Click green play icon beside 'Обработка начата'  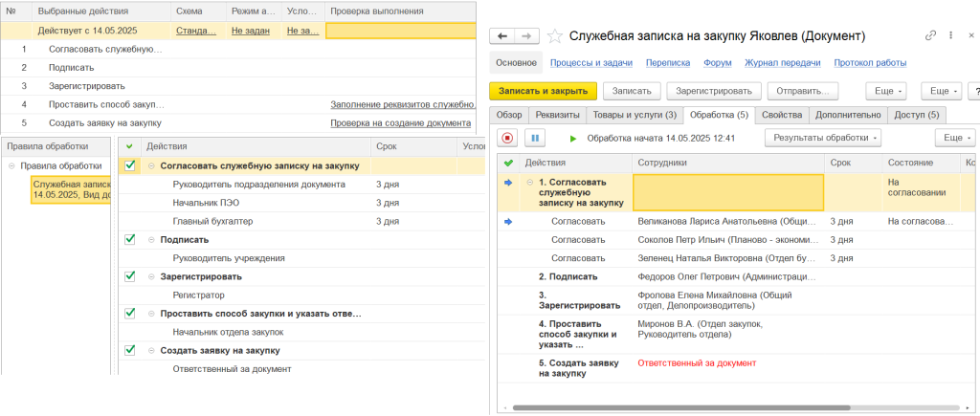pos(573,138)
